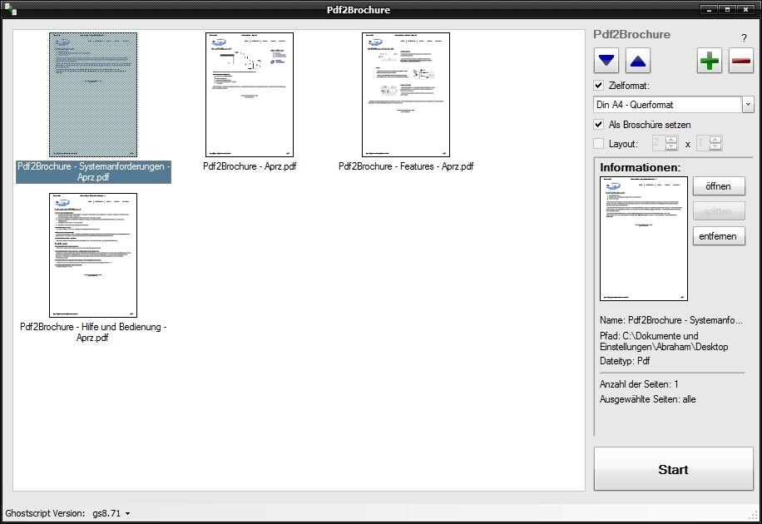The height and width of the screenshot is (524, 762).
Task: Open help via the question mark
Action: (x=744, y=38)
